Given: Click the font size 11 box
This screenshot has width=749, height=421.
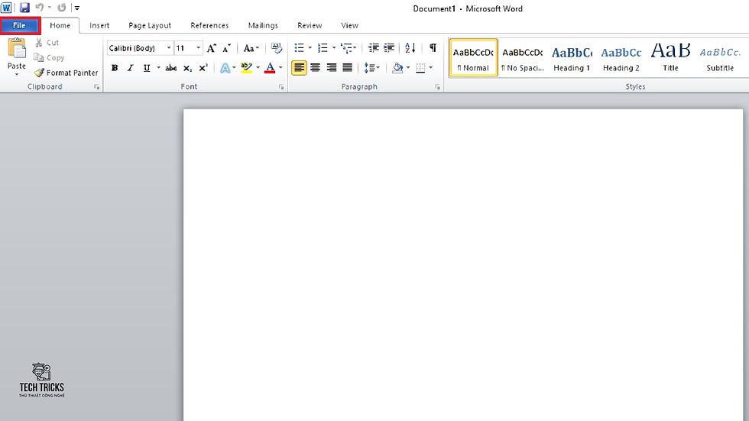Looking at the screenshot, I should click(184, 48).
